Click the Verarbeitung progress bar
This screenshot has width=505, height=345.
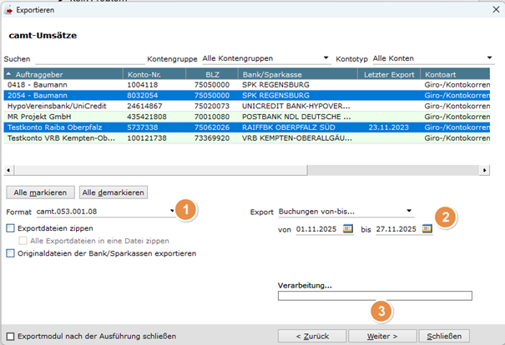374,296
